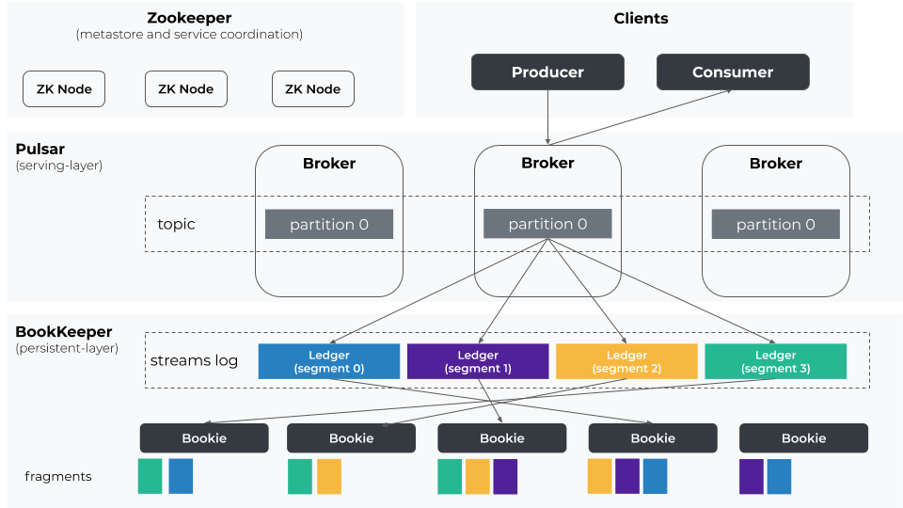This screenshot has width=903, height=508.
Task: Click the Producer client box
Action: point(547,72)
